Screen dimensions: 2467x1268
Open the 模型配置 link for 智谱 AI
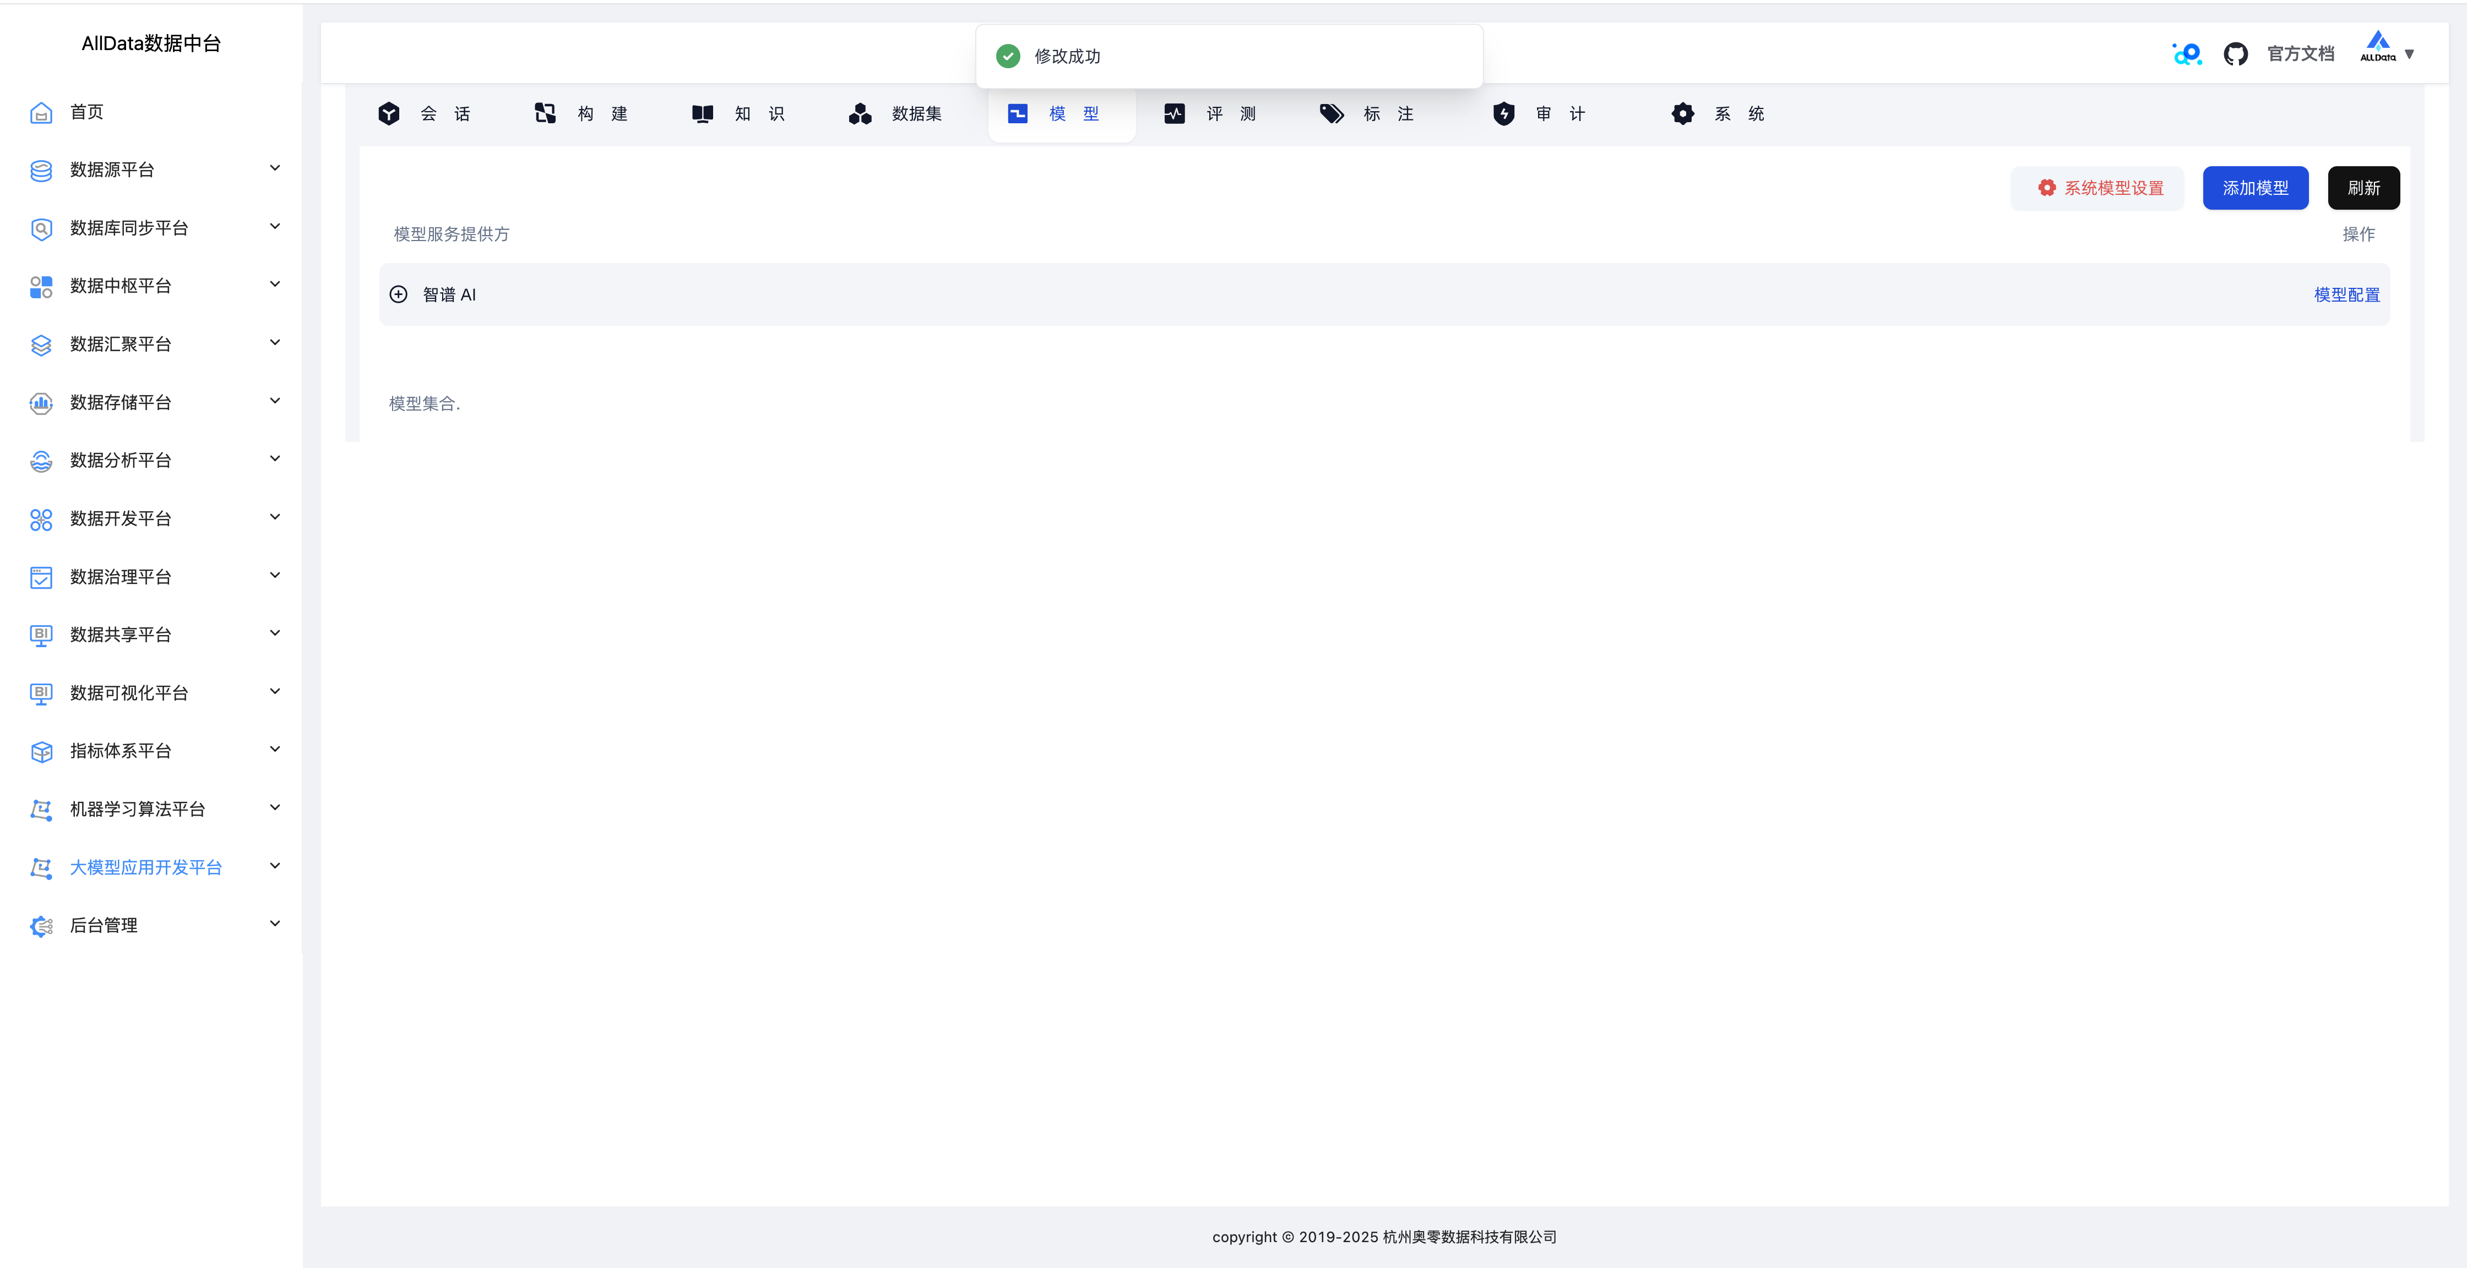point(2346,295)
